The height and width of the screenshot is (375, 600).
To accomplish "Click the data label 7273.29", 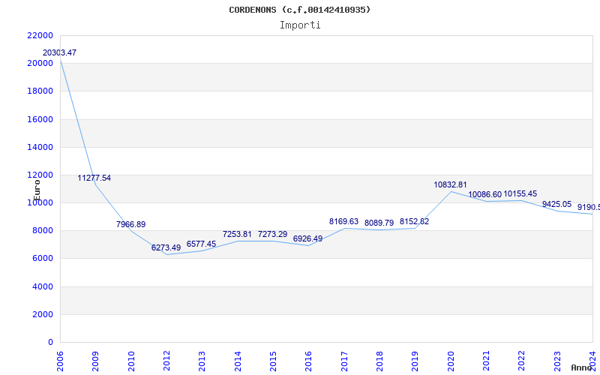I will pos(272,234).
